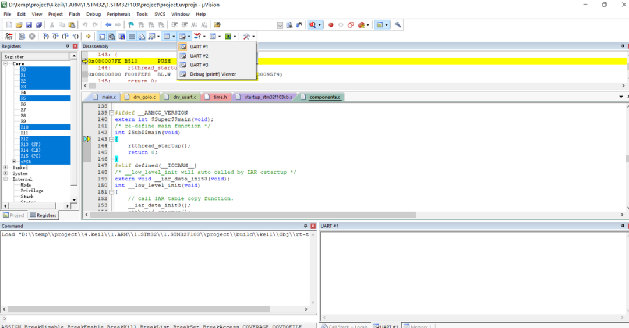Screen dimensions: 629x328
Task: Toggle the Command window toolbar button
Action: coord(101,36)
